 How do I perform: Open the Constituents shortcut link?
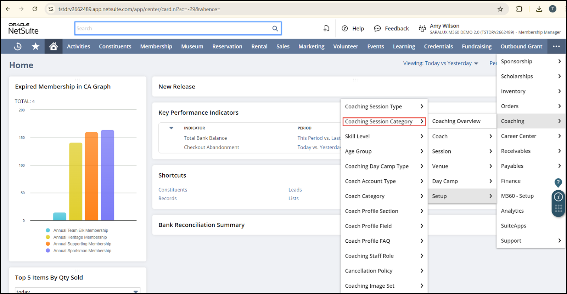(173, 190)
